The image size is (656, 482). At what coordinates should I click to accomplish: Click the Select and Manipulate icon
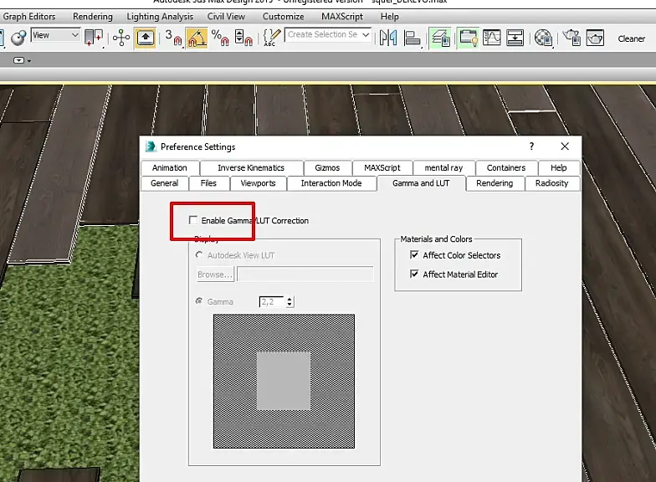pyautogui.click(x=121, y=38)
